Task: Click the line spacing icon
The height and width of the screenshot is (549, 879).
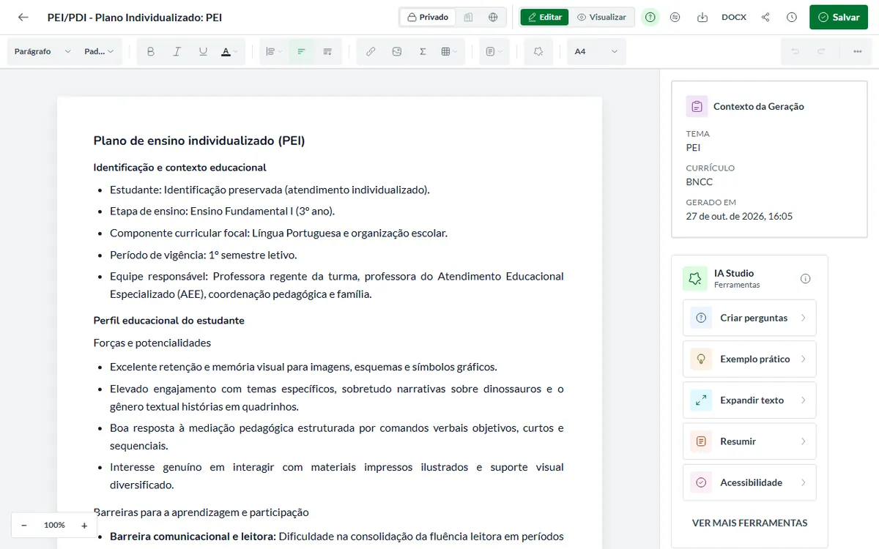Action: [x=327, y=51]
